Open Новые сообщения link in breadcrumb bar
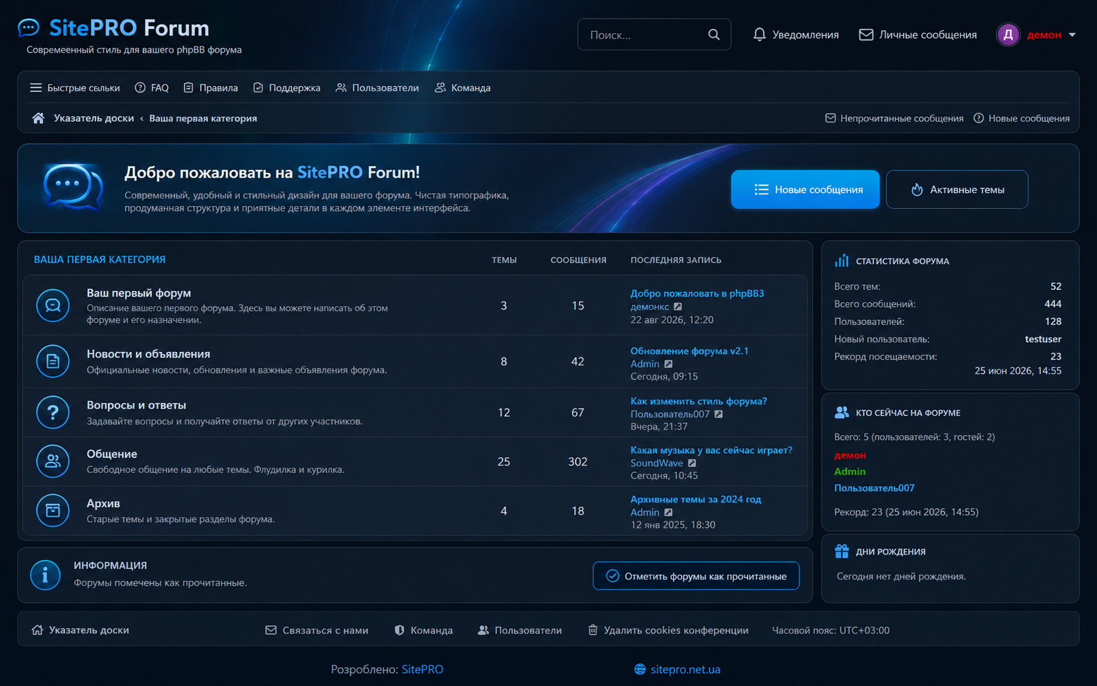Viewport: 1097px width, 686px height. click(1022, 118)
